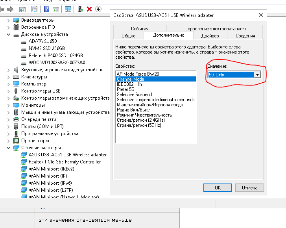The width and height of the screenshot is (286, 228).
Task: Select WAN Miniport (IPv6) device
Action: 50,183
